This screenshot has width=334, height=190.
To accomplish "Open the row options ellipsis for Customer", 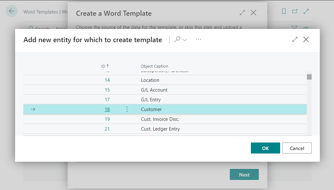I will point(127,109).
